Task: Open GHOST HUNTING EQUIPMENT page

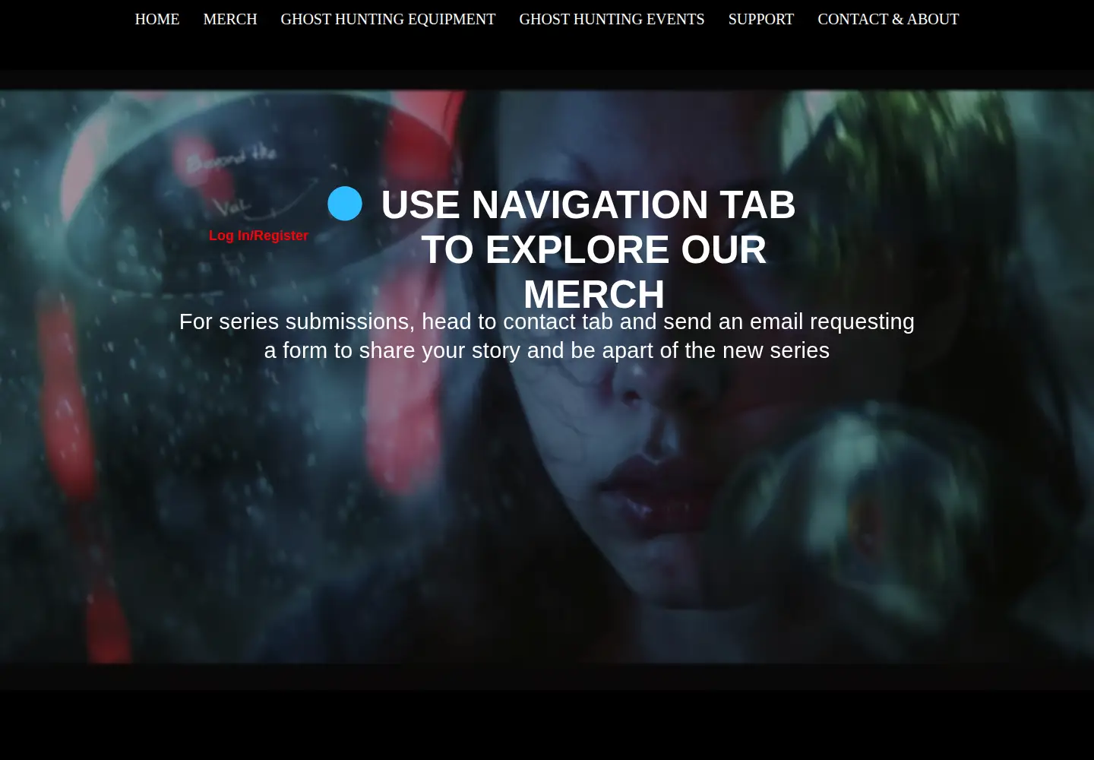Action: point(388,19)
